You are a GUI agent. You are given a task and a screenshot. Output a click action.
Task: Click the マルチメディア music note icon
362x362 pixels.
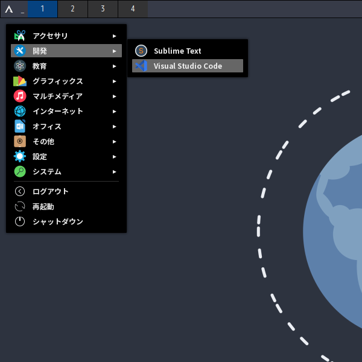pyautogui.click(x=20, y=97)
